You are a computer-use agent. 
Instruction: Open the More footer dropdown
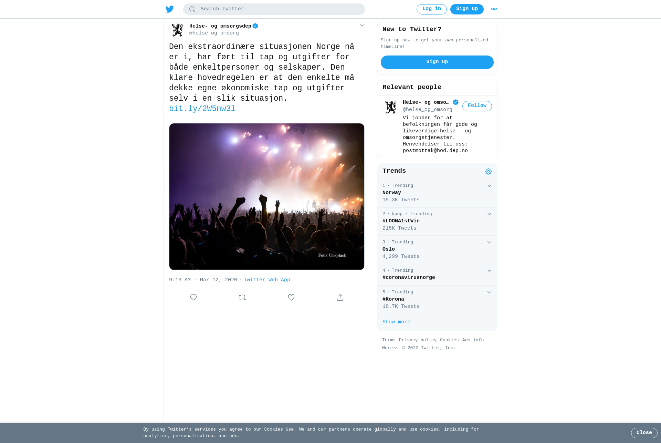(x=390, y=348)
